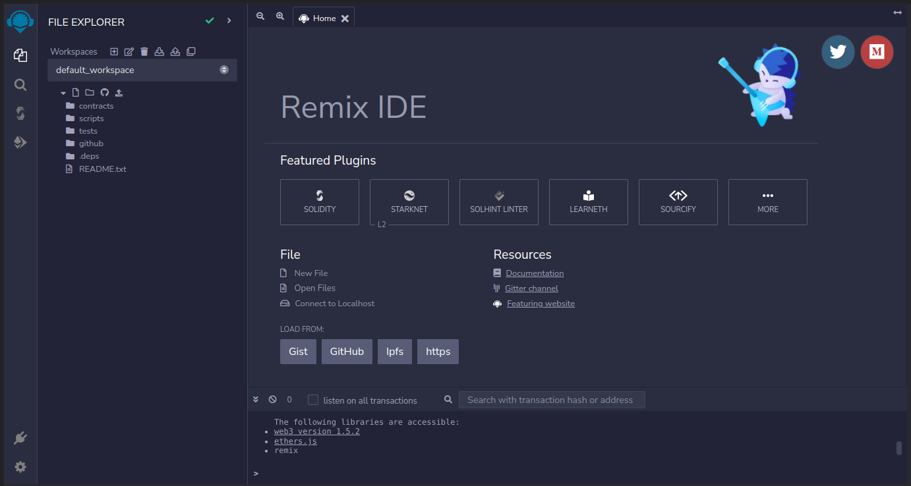
Task: Activate the StarkNet featured plugin
Action: [409, 202]
